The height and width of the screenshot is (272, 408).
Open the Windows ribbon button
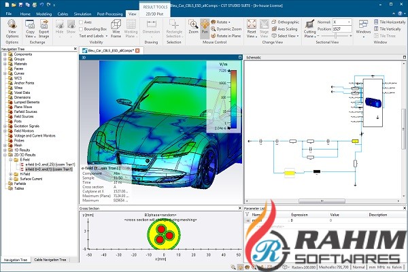click(x=363, y=28)
